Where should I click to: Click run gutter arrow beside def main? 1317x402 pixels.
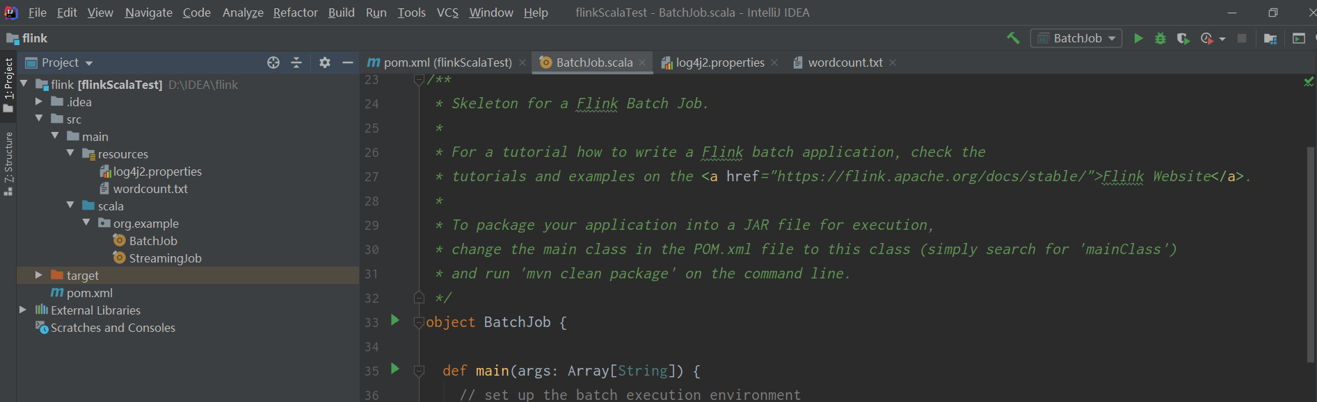coord(395,369)
